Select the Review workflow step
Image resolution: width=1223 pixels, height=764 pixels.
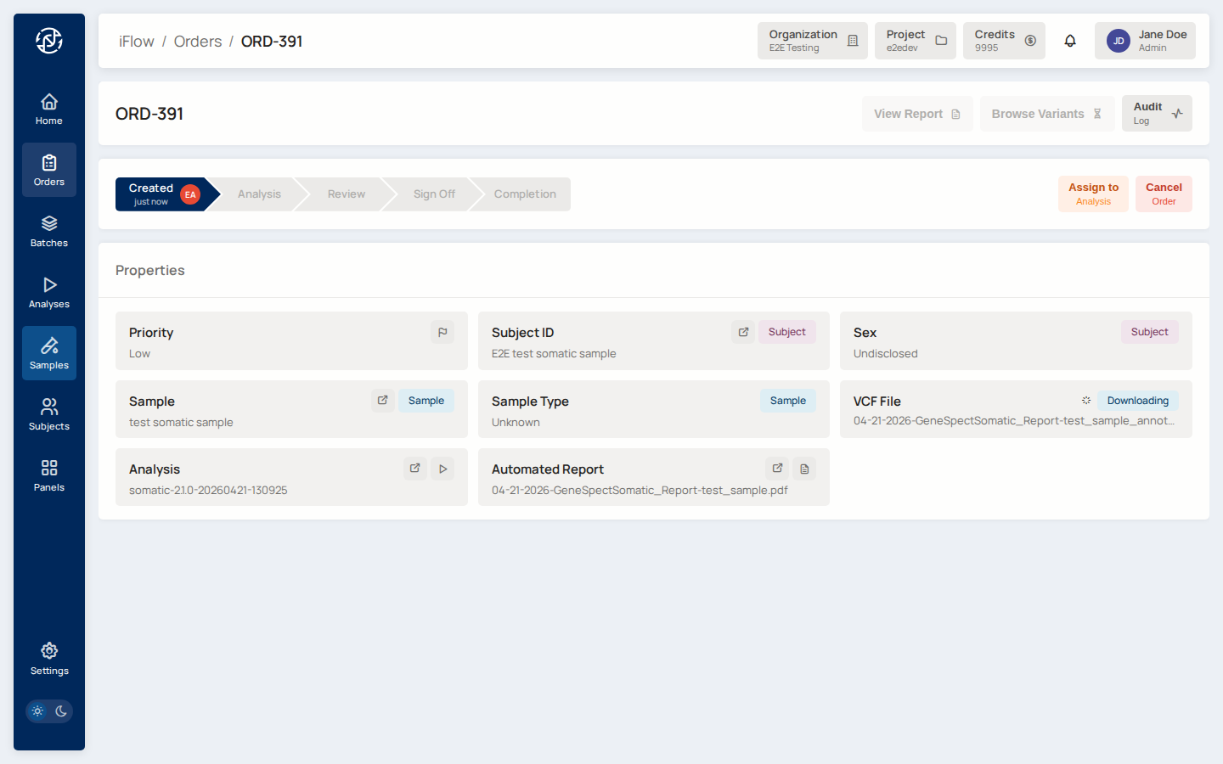[347, 194]
